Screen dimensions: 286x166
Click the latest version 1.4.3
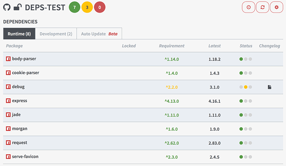214,73
